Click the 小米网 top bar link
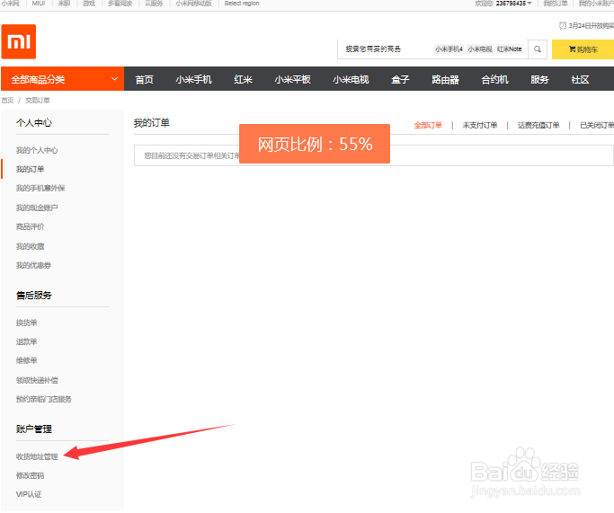The height and width of the screenshot is (513, 614). pyautogui.click(x=10, y=3)
